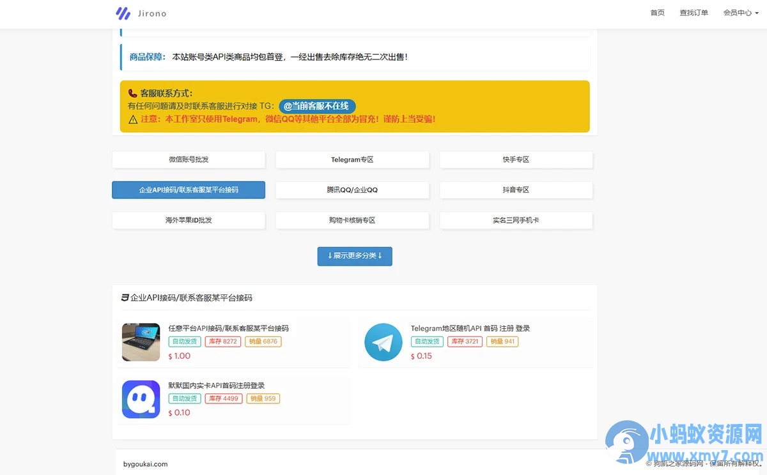The image size is (767, 475).
Task: Click the 商品保障 notice label
Action: [x=147, y=57]
